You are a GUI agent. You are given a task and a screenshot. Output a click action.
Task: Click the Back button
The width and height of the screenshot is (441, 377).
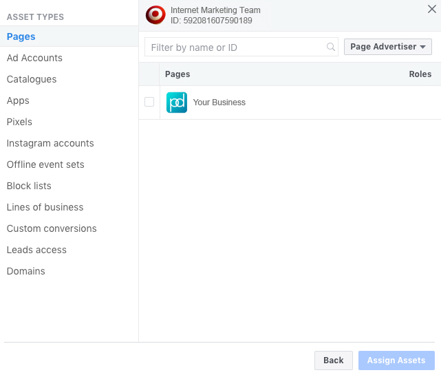pyautogui.click(x=334, y=360)
